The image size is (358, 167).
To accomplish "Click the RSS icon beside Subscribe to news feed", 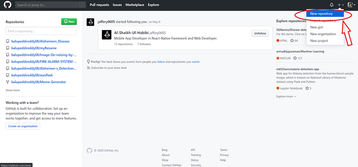I will 88,68.
